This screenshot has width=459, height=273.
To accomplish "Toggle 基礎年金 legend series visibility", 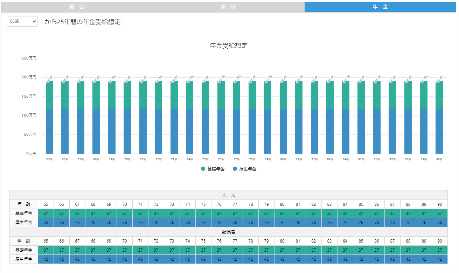I will (x=216, y=169).
